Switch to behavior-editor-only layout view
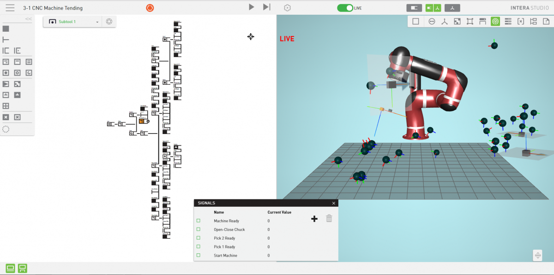The width and height of the screenshot is (554, 275). pos(414,8)
